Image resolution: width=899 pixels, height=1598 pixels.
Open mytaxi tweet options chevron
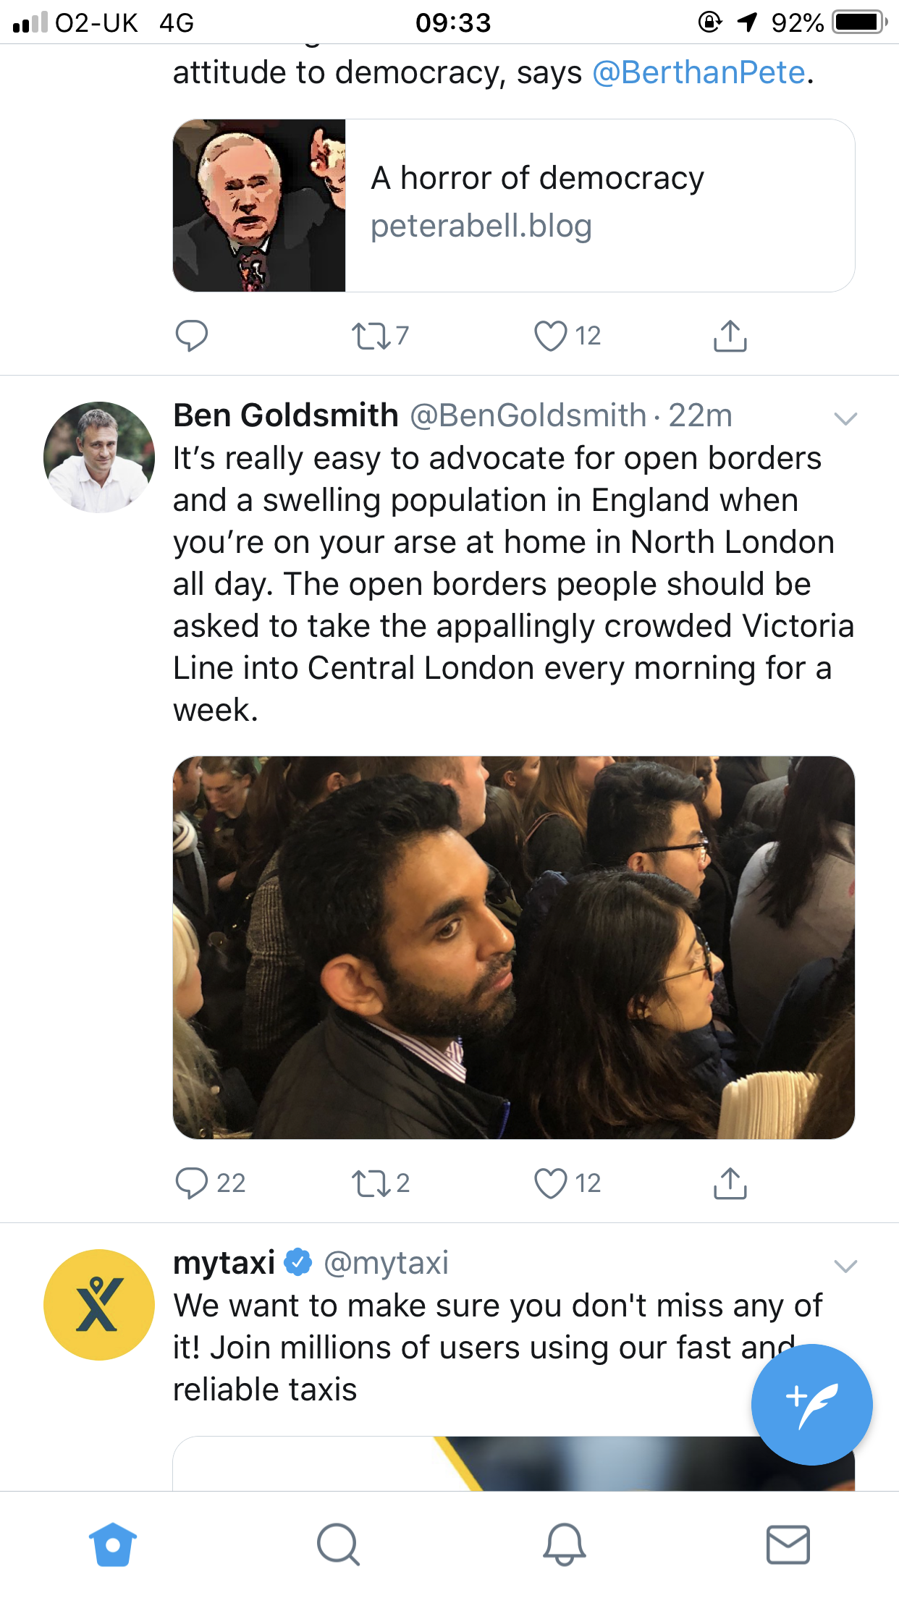pos(845,1265)
